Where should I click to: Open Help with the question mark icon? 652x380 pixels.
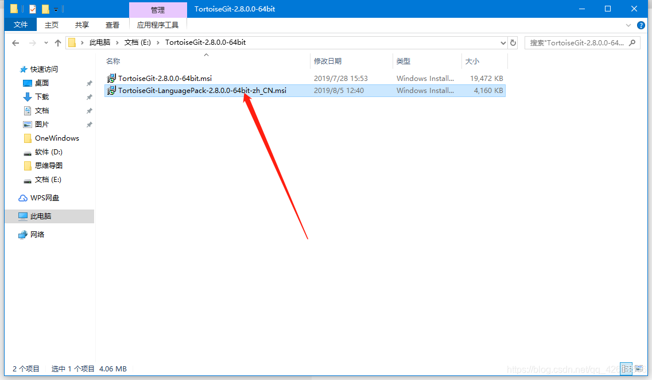point(641,25)
